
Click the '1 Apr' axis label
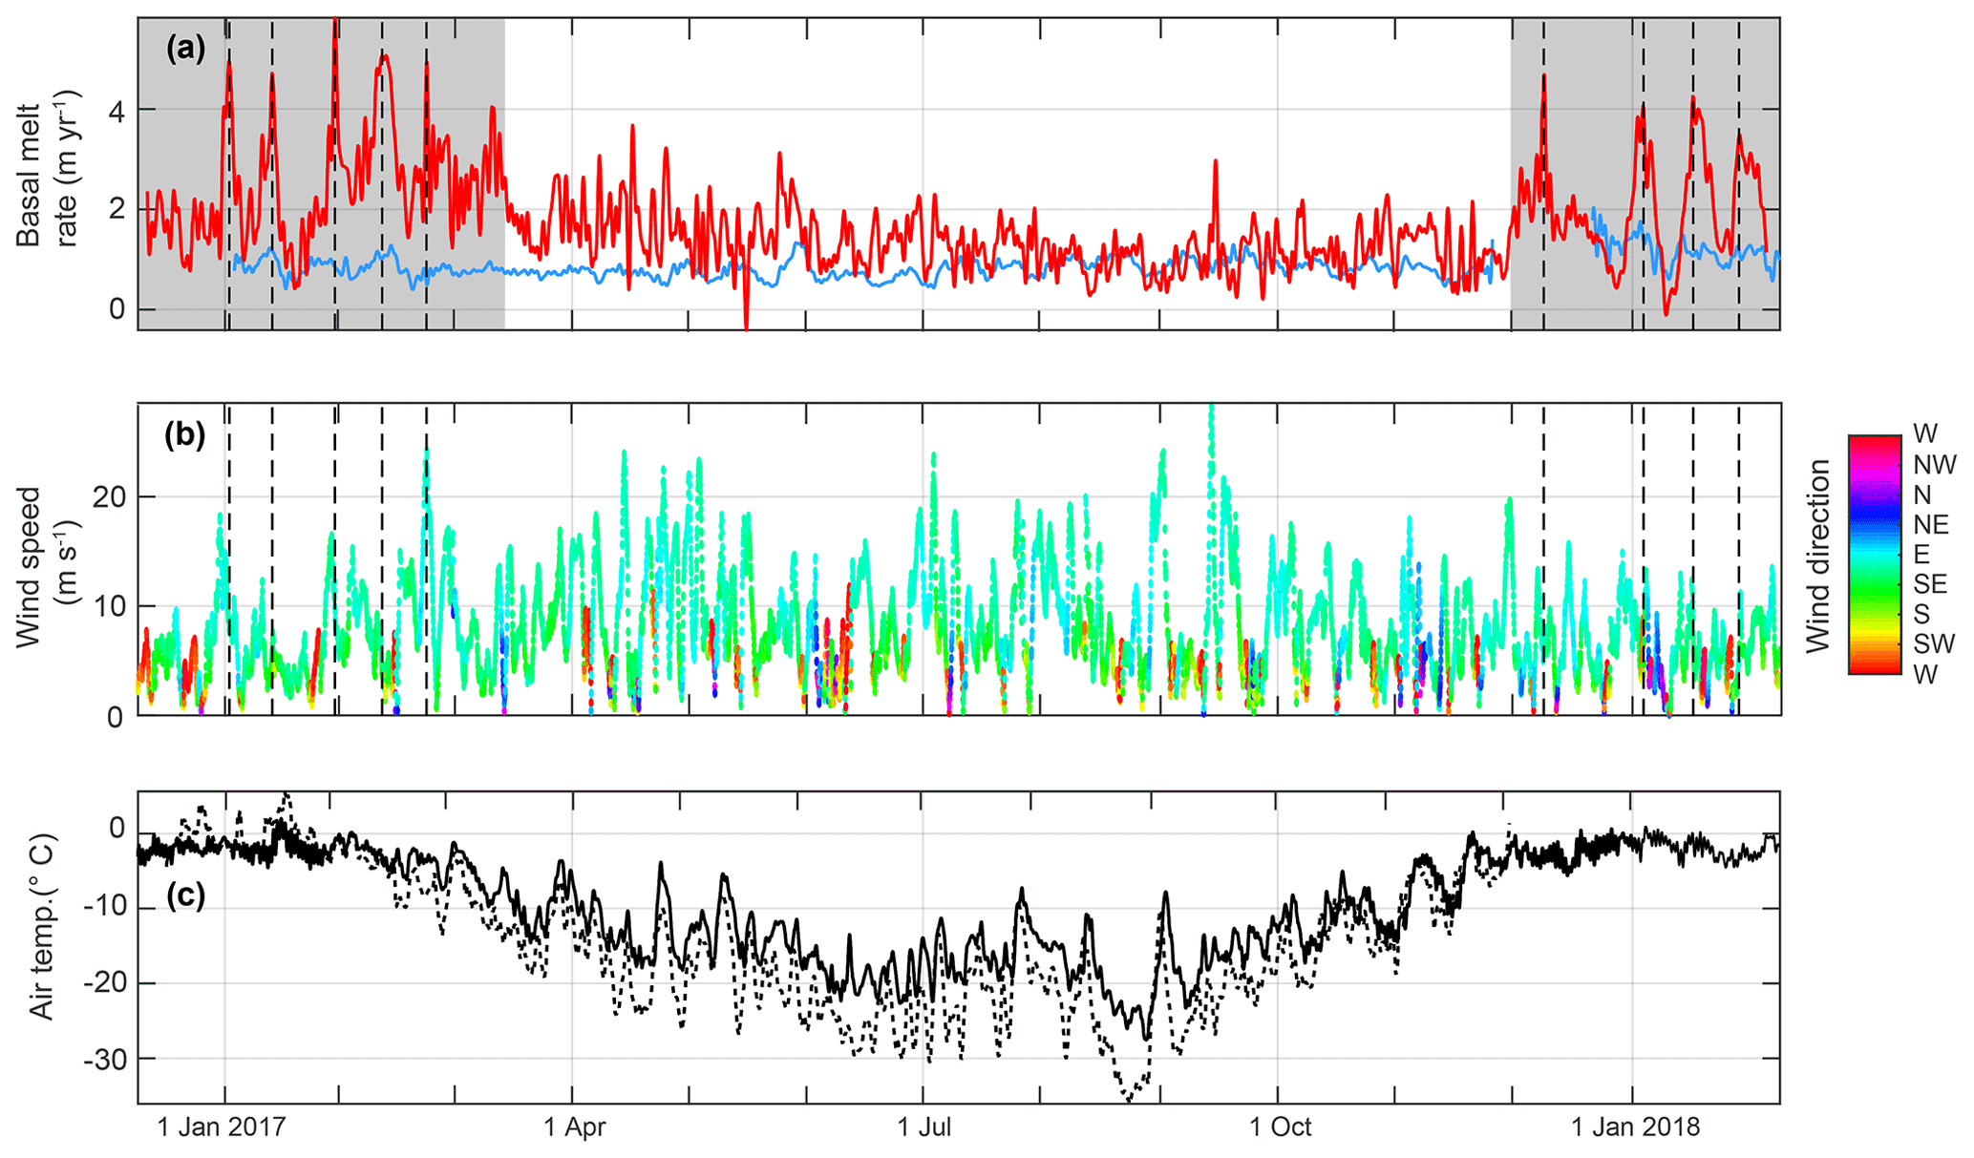(x=575, y=1127)
